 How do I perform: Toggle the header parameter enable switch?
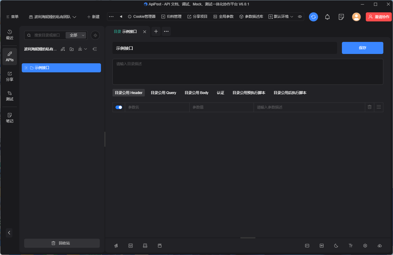[x=119, y=107]
